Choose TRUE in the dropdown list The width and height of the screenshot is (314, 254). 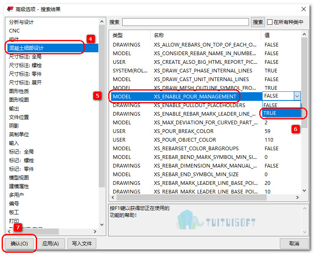point(281,113)
